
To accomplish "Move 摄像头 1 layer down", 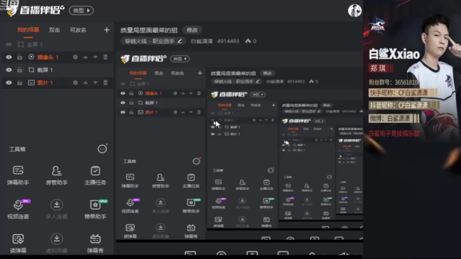I will [x=95, y=57].
